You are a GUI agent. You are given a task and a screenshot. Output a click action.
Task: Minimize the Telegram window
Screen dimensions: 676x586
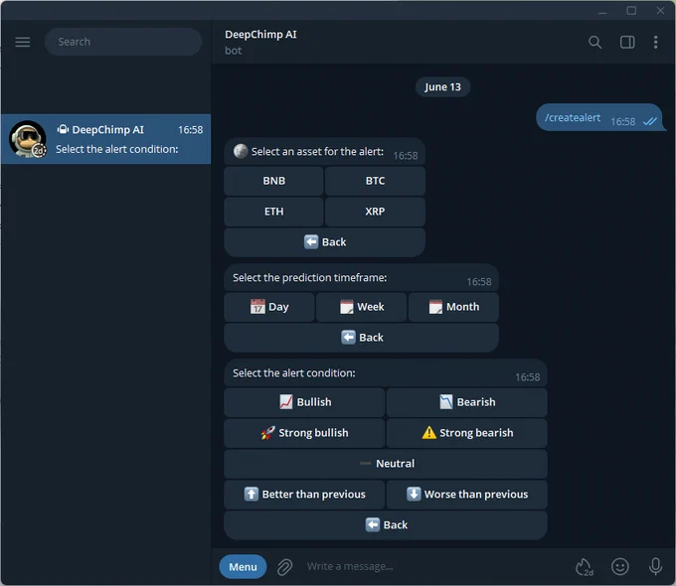[602, 11]
